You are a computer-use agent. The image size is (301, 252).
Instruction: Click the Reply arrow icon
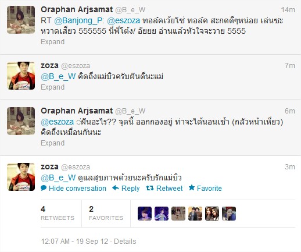point(116,188)
